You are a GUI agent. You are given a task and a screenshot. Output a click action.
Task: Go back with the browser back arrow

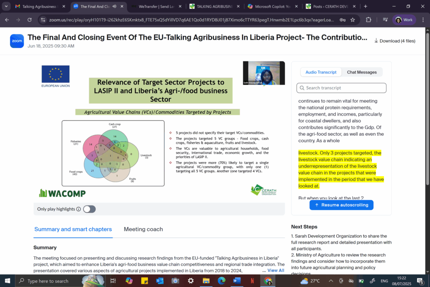7,20
